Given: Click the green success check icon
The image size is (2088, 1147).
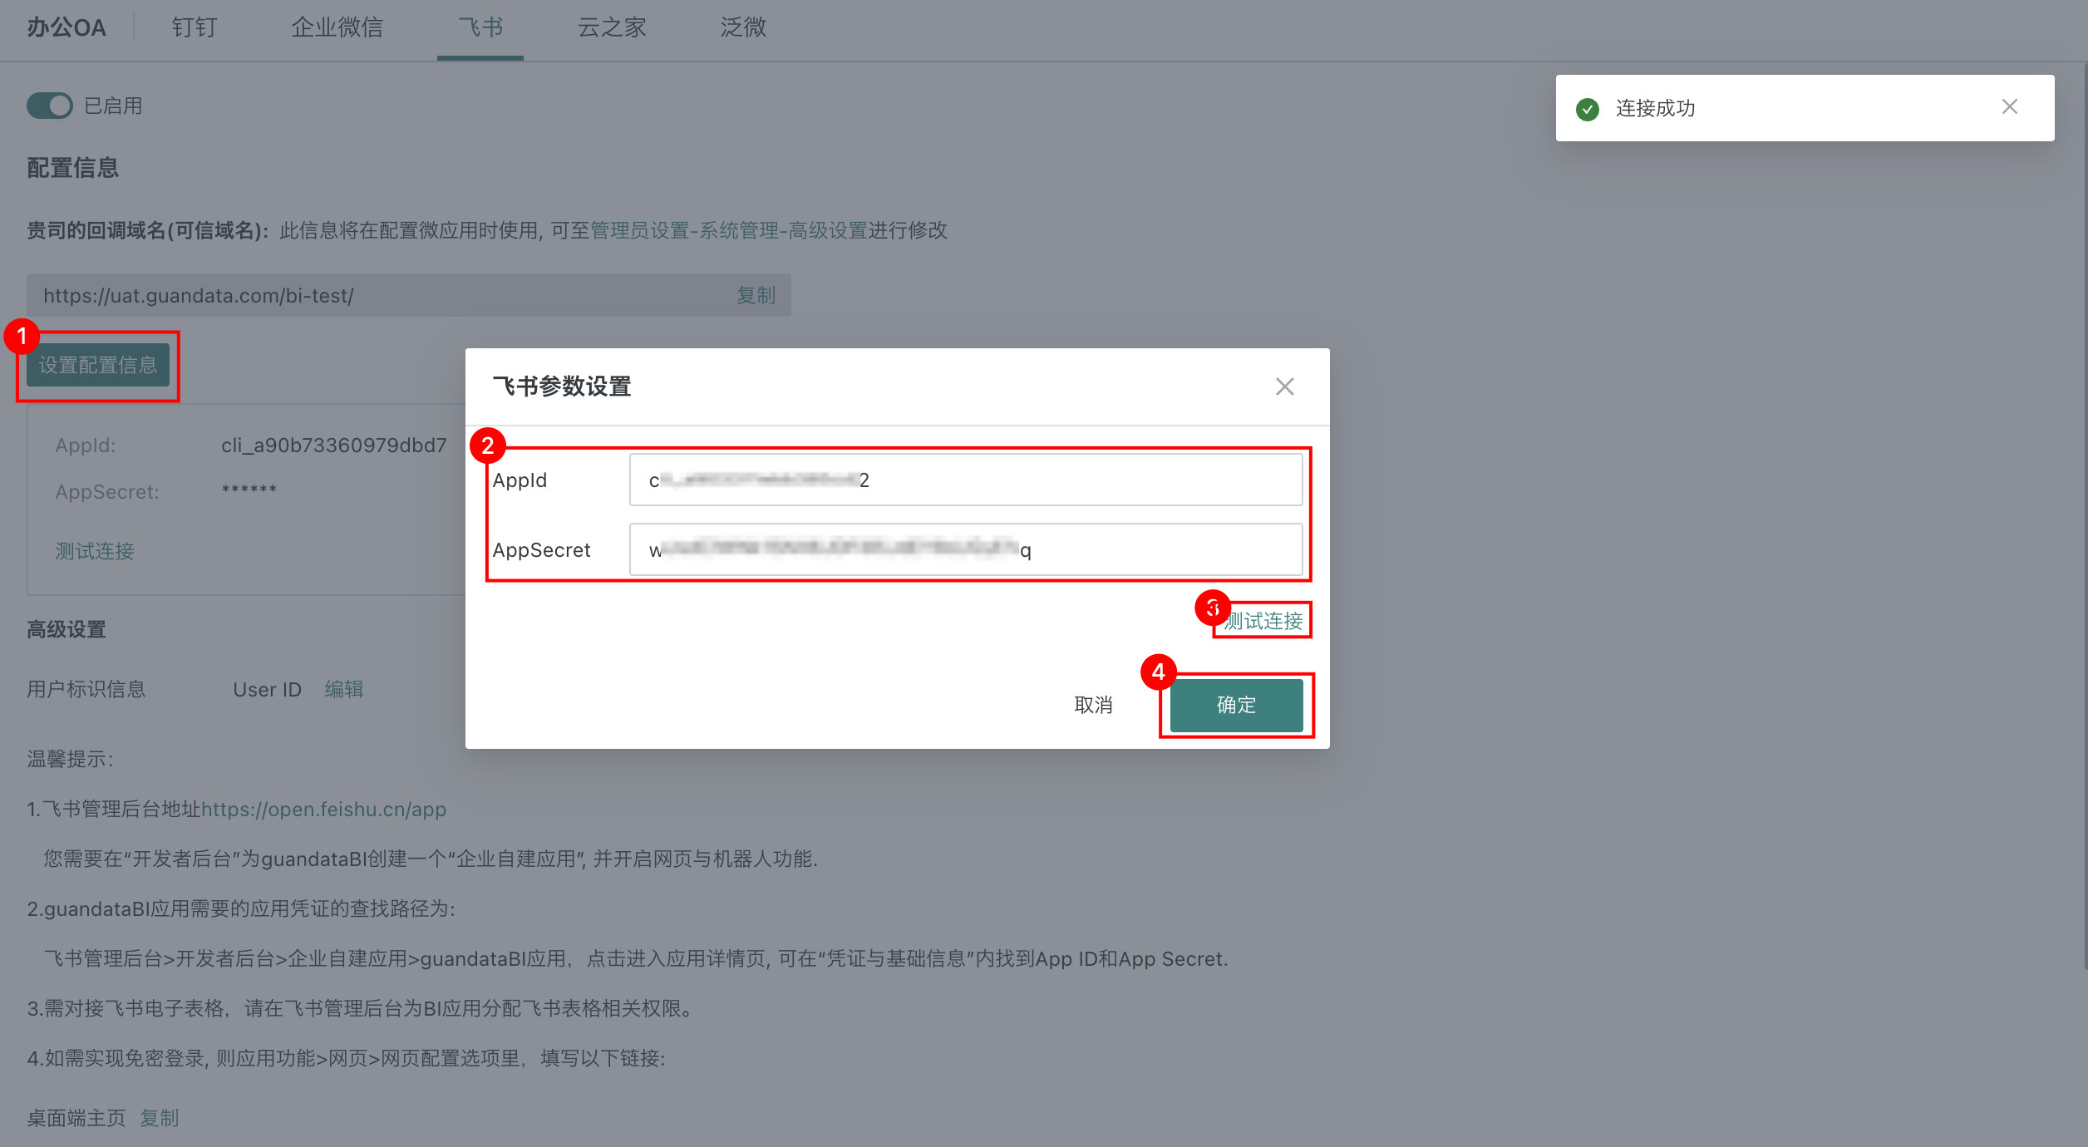Looking at the screenshot, I should (1587, 109).
